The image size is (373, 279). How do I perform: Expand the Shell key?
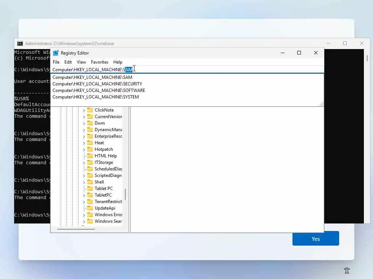click(x=84, y=182)
